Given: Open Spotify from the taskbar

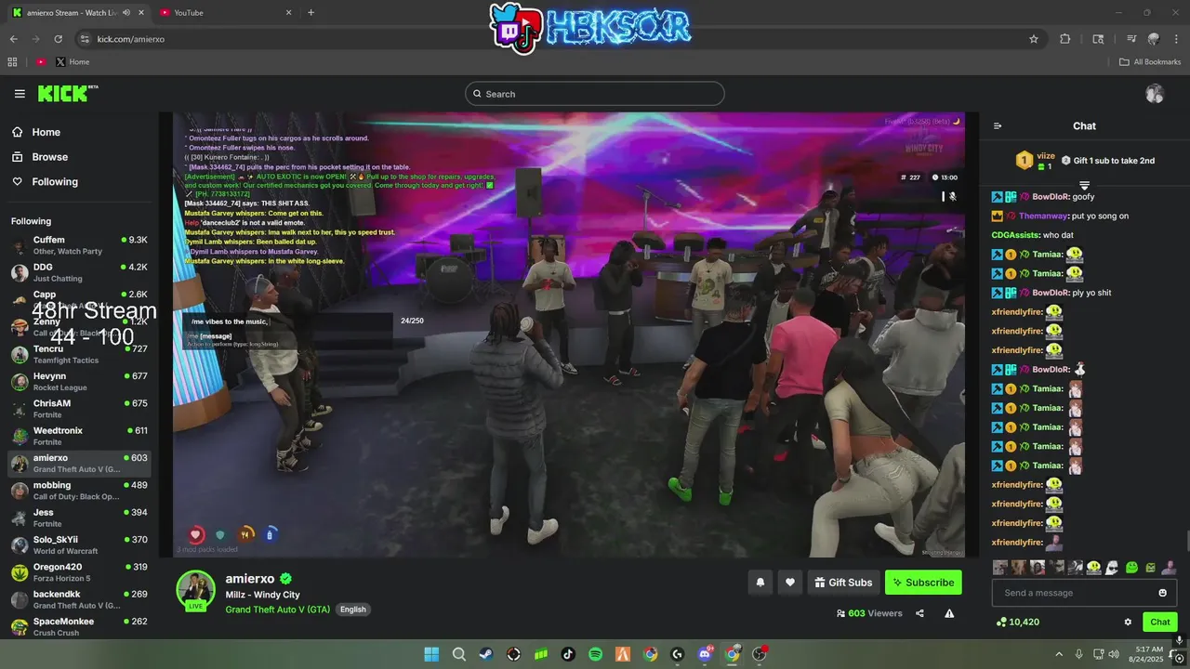Looking at the screenshot, I should click(596, 654).
